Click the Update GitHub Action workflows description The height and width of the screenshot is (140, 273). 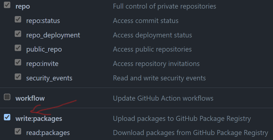point(163,98)
